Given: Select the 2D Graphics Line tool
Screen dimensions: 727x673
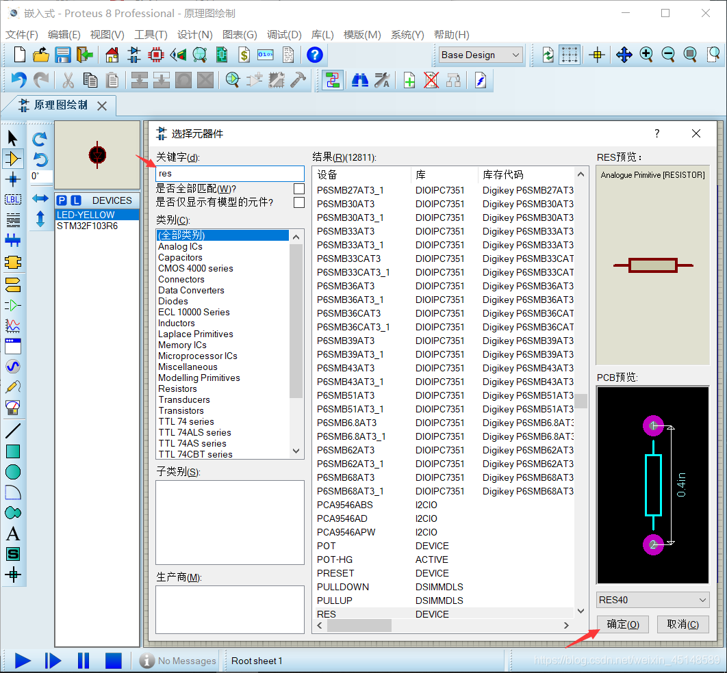Looking at the screenshot, I should [x=12, y=431].
